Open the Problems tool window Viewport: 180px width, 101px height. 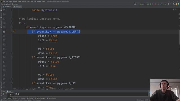22,98
